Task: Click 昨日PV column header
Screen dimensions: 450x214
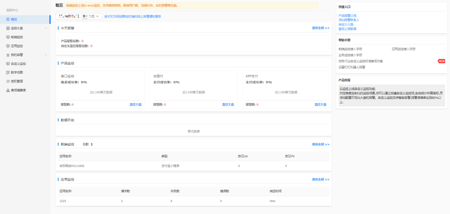Action: click(x=290, y=156)
